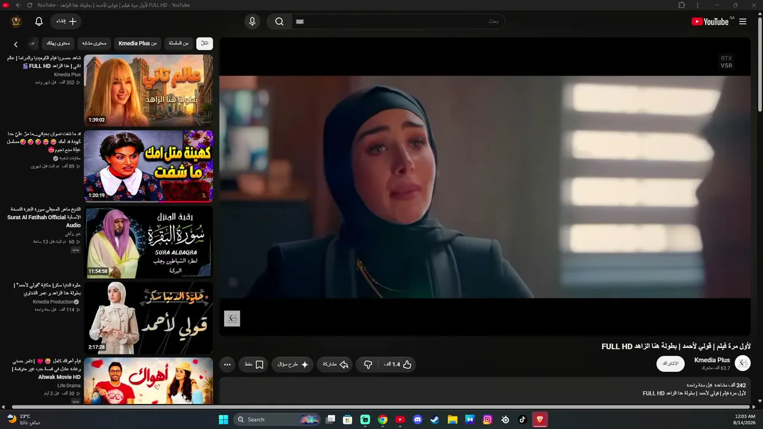
Task: Click the Windows taskbar Search box
Action: pos(278,419)
